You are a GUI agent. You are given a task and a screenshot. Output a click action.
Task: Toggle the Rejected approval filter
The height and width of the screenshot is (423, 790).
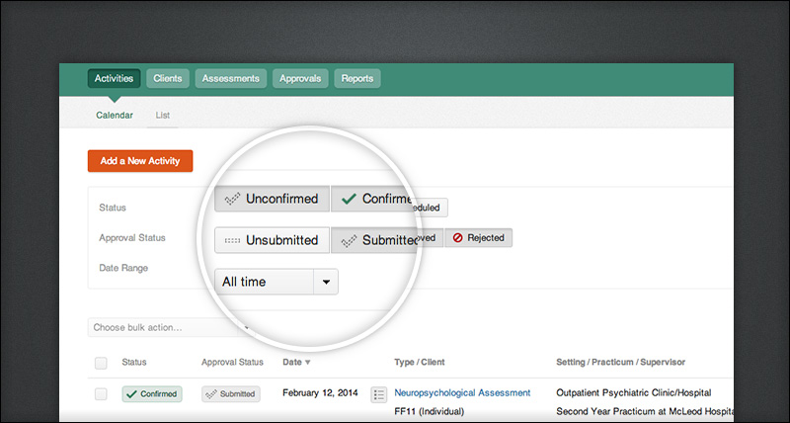tap(479, 237)
